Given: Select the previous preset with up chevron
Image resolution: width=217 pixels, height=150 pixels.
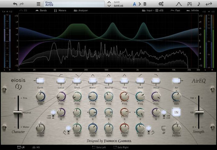Looking at the screenshot, I should coord(109,2).
